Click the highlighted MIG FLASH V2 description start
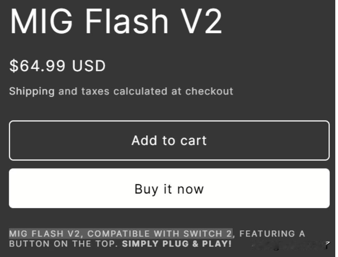This screenshot has width=338, height=257. pos(45,234)
